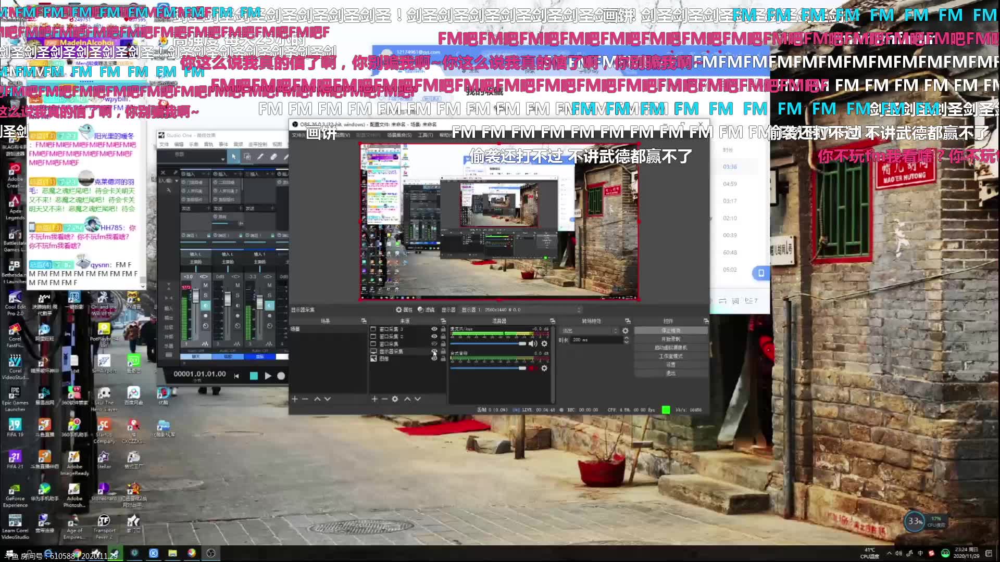This screenshot has width=1000, height=562.
Task: Toggle visibility of 窗口采集 2 source
Action: (434, 337)
